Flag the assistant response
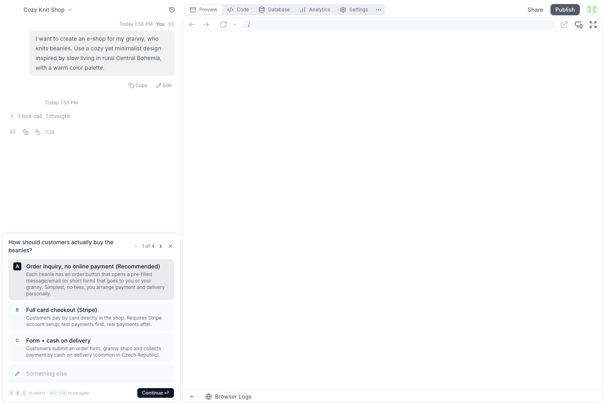The height and width of the screenshot is (403, 604). (x=13, y=132)
